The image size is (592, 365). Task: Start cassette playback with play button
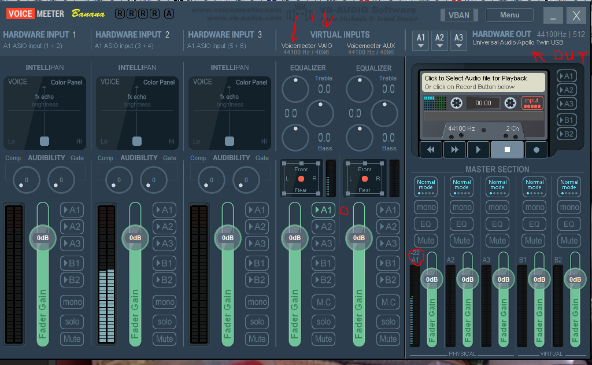pyautogui.click(x=478, y=150)
